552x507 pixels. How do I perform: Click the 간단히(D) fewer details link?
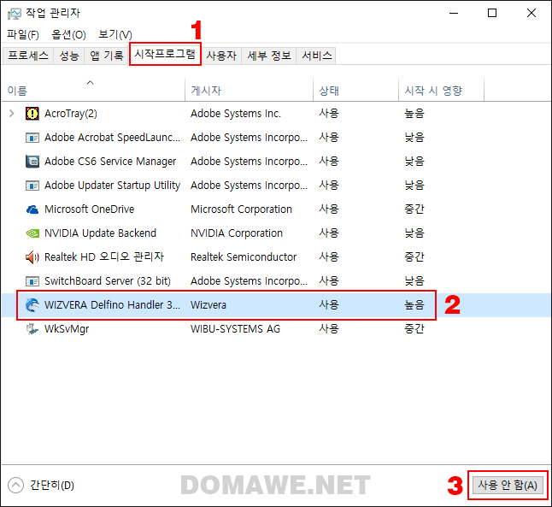pyautogui.click(x=52, y=485)
